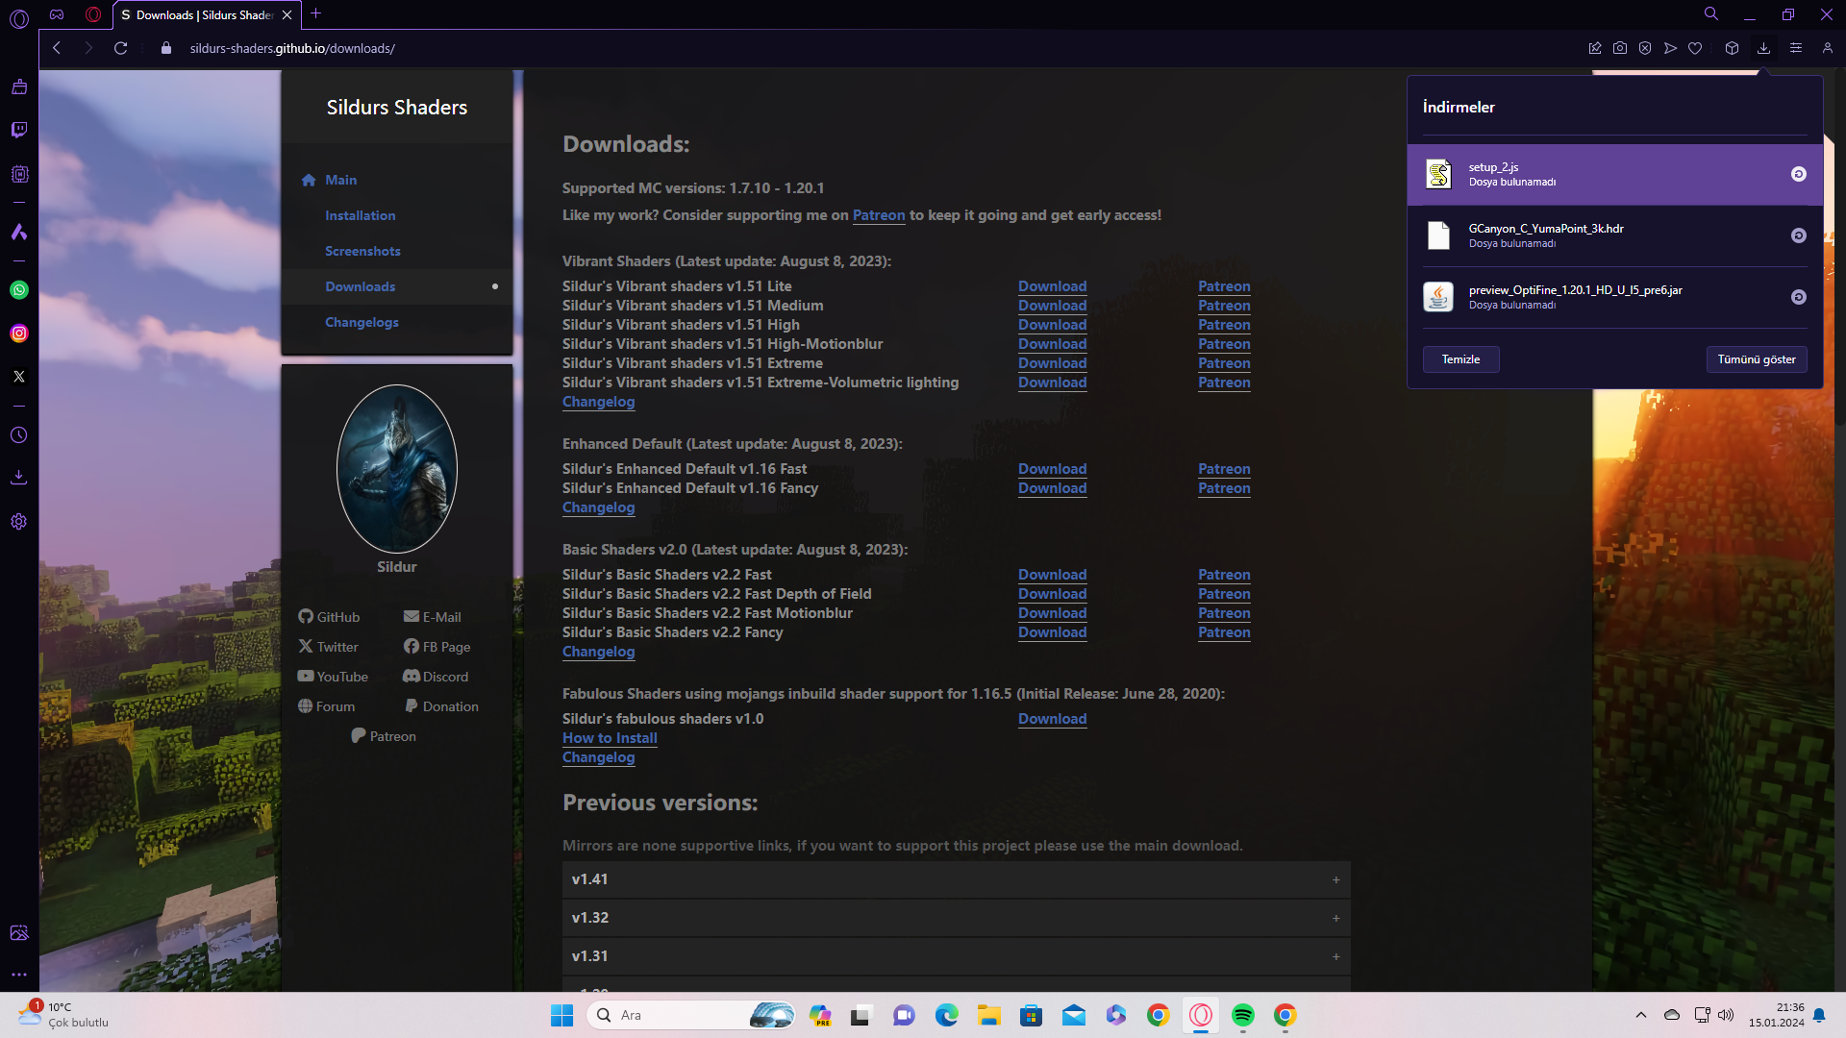
Task: Click the Temizle button in downloads popup
Action: pos(1460,359)
